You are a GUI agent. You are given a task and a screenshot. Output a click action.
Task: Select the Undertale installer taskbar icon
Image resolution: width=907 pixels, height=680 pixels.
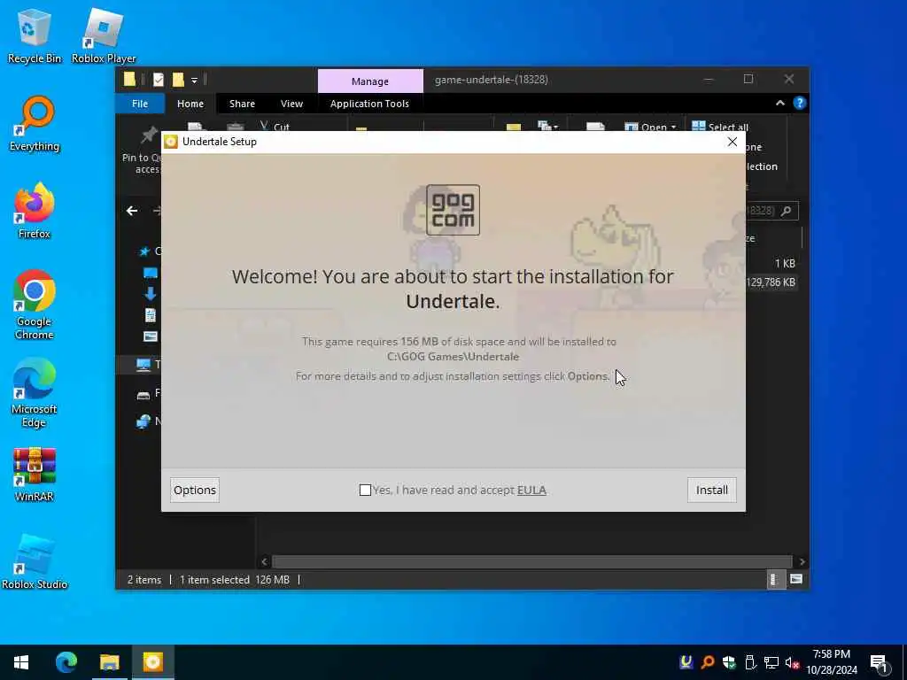click(152, 662)
